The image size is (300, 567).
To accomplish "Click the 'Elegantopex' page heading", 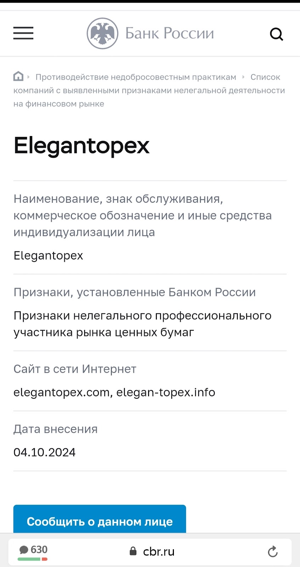I will (x=81, y=146).
